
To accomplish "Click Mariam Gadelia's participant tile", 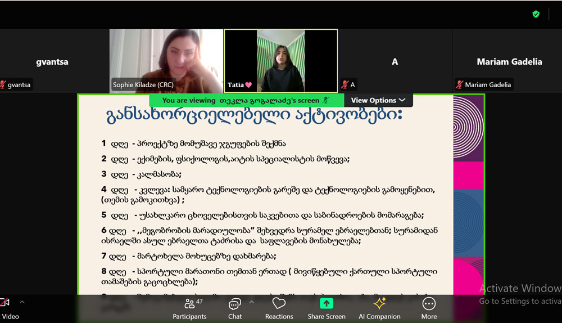I will (x=509, y=61).
